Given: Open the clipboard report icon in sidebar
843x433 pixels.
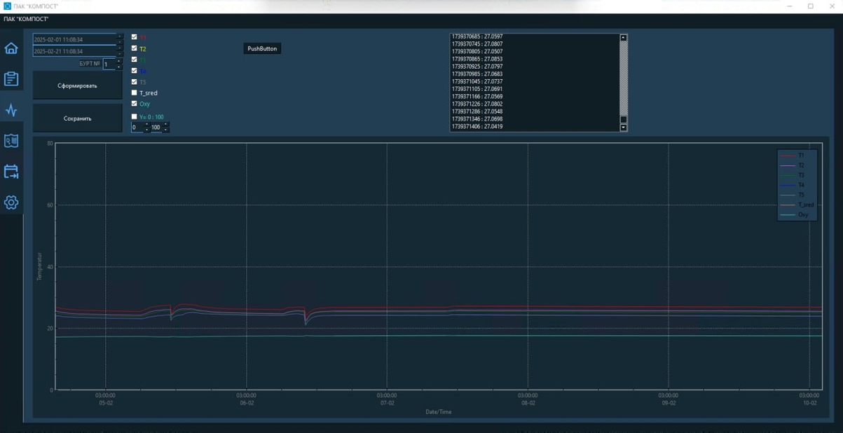Looking at the screenshot, I should pyautogui.click(x=11, y=79).
